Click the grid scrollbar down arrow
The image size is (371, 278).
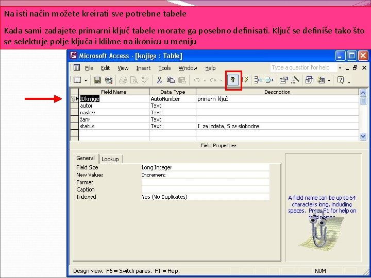click(x=363, y=136)
